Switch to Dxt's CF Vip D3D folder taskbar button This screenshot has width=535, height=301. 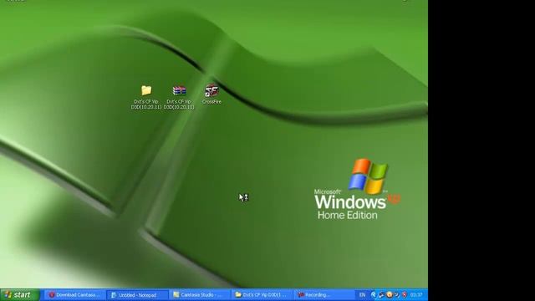click(262, 295)
